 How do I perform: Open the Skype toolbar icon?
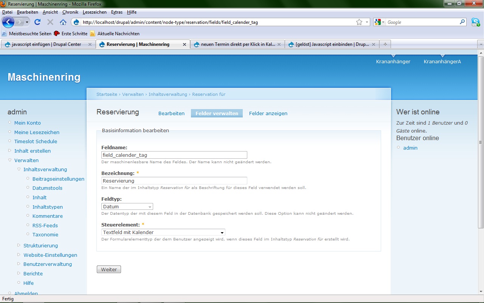coord(475,22)
